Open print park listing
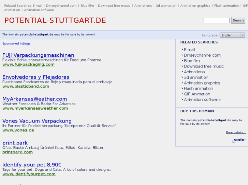 click(15, 143)
